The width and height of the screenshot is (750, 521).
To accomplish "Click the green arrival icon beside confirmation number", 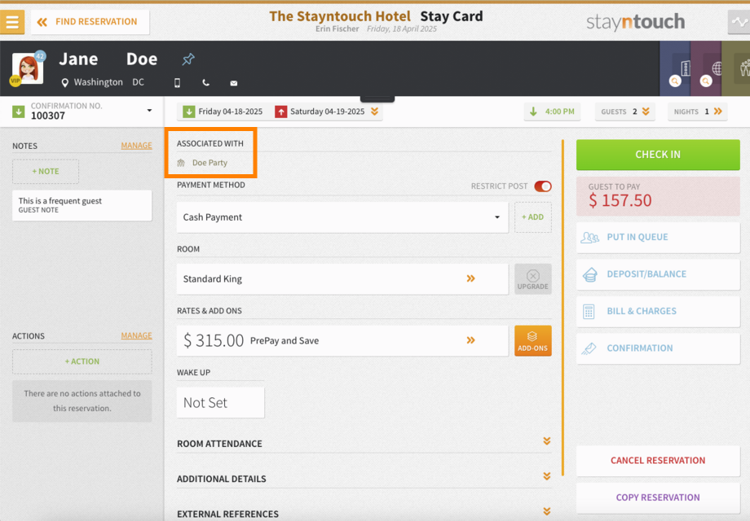I will pyautogui.click(x=18, y=112).
